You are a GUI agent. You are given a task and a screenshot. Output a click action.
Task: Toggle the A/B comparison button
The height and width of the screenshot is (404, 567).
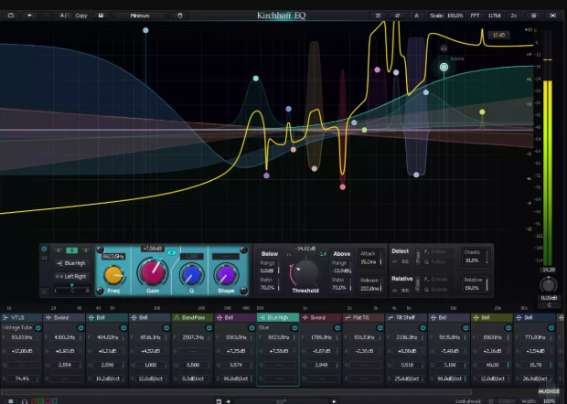[x=64, y=16]
